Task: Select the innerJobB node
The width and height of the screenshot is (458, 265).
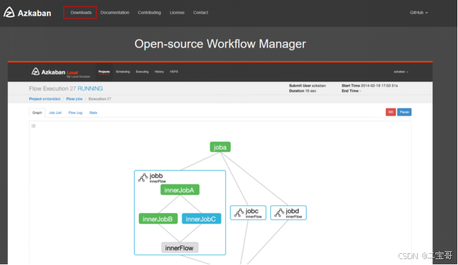Action: pyautogui.click(x=158, y=219)
